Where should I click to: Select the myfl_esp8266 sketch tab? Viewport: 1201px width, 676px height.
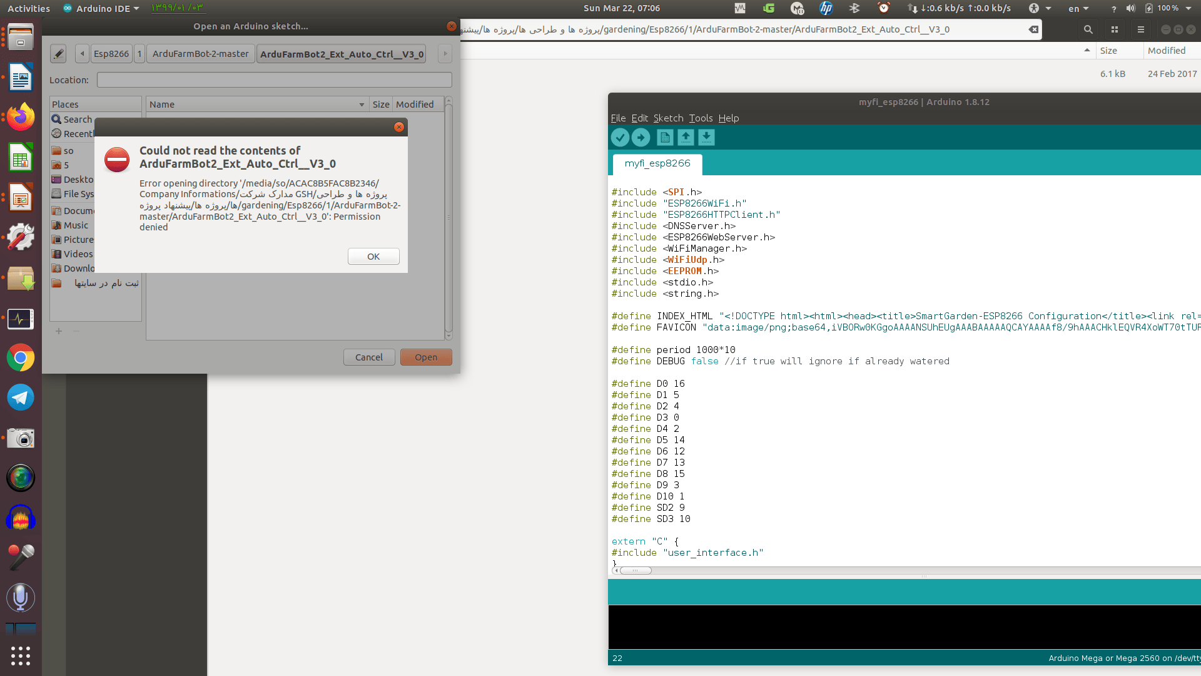[657, 163]
